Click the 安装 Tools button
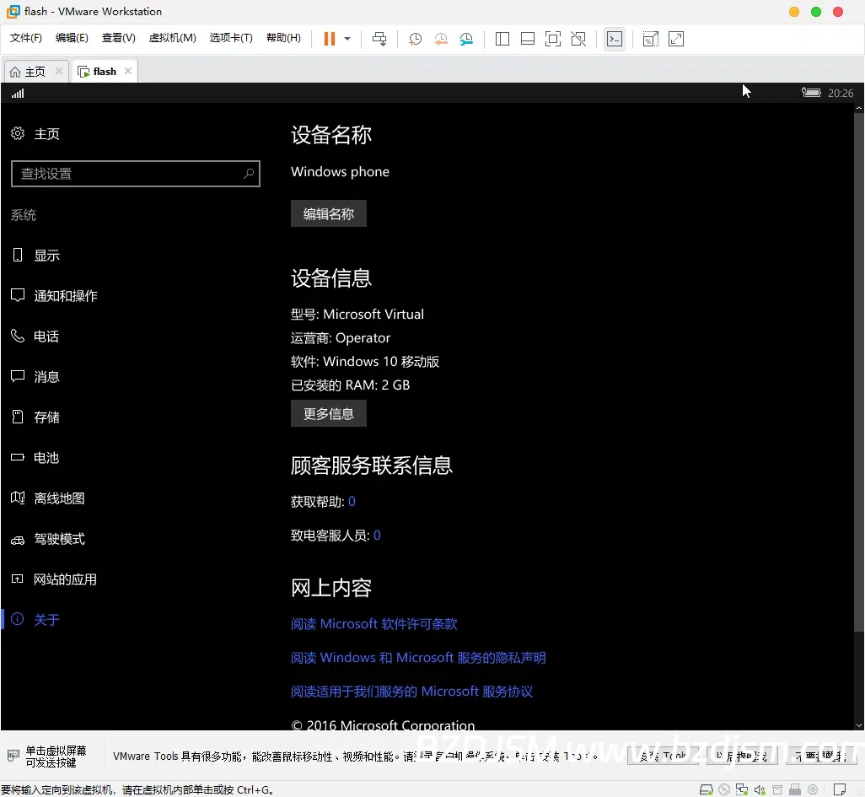This screenshot has width=865, height=797. [x=664, y=756]
